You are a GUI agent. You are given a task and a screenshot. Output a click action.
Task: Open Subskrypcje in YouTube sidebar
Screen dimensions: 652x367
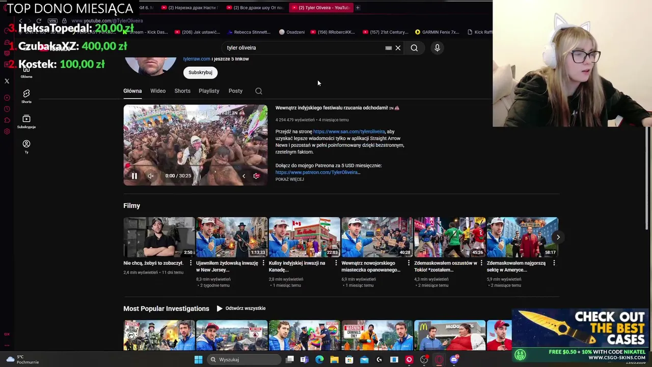[x=26, y=121]
